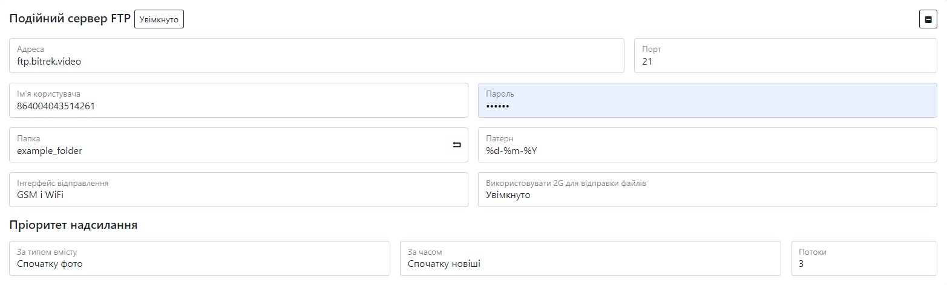
Task: Focus the Порт input field
Action: (785, 56)
